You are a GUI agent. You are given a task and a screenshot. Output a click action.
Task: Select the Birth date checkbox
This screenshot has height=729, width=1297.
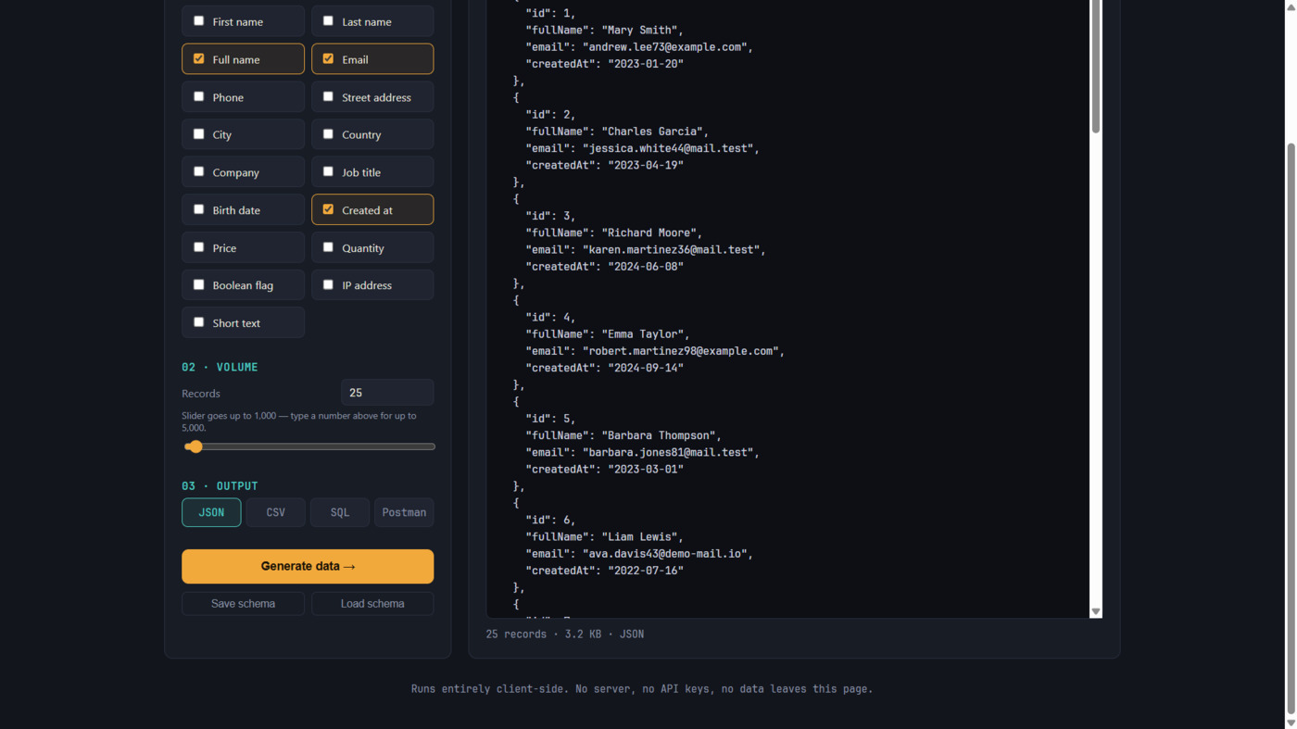(198, 209)
